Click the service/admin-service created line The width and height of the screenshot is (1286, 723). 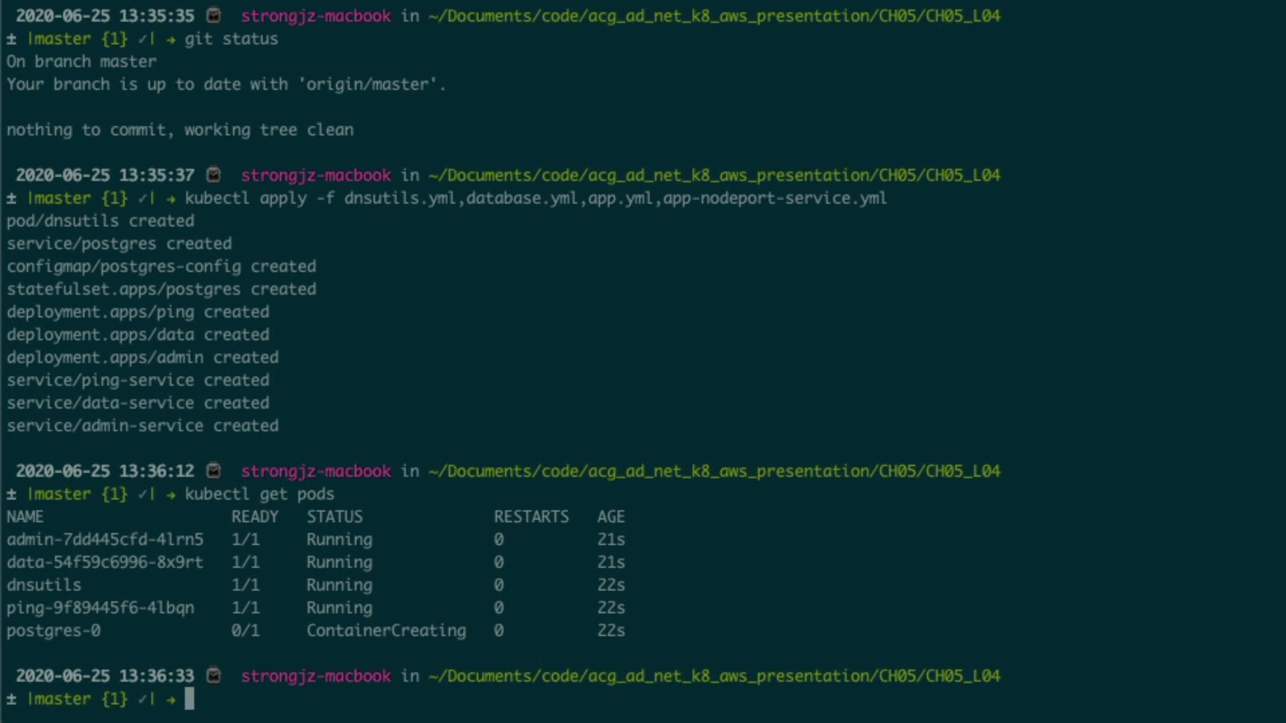pyautogui.click(x=143, y=426)
